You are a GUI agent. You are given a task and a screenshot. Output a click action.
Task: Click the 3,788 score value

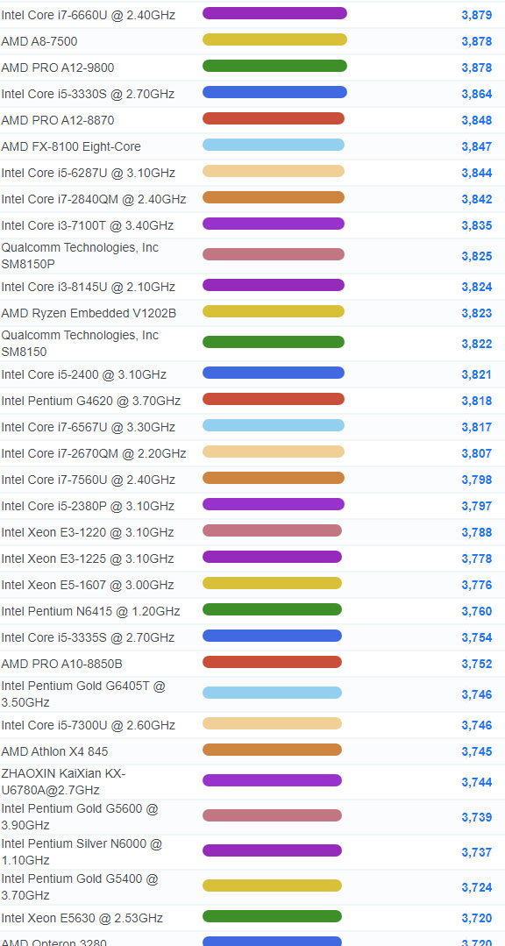(x=477, y=532)
